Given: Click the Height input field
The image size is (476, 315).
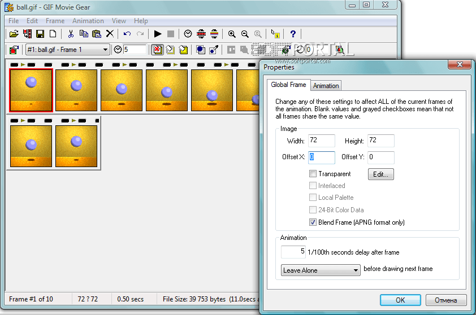Looking at the screenshot, I should point(381,141).
